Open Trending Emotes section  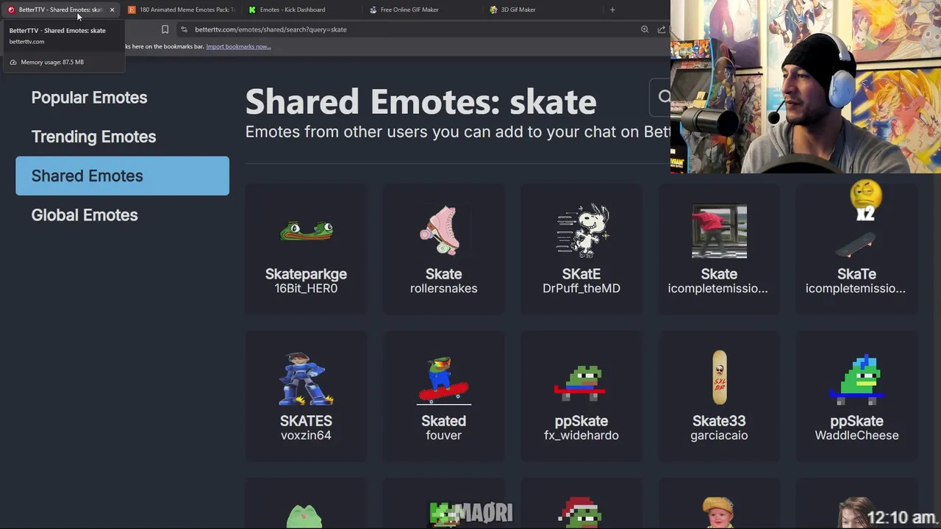click(x=93, y=137)
